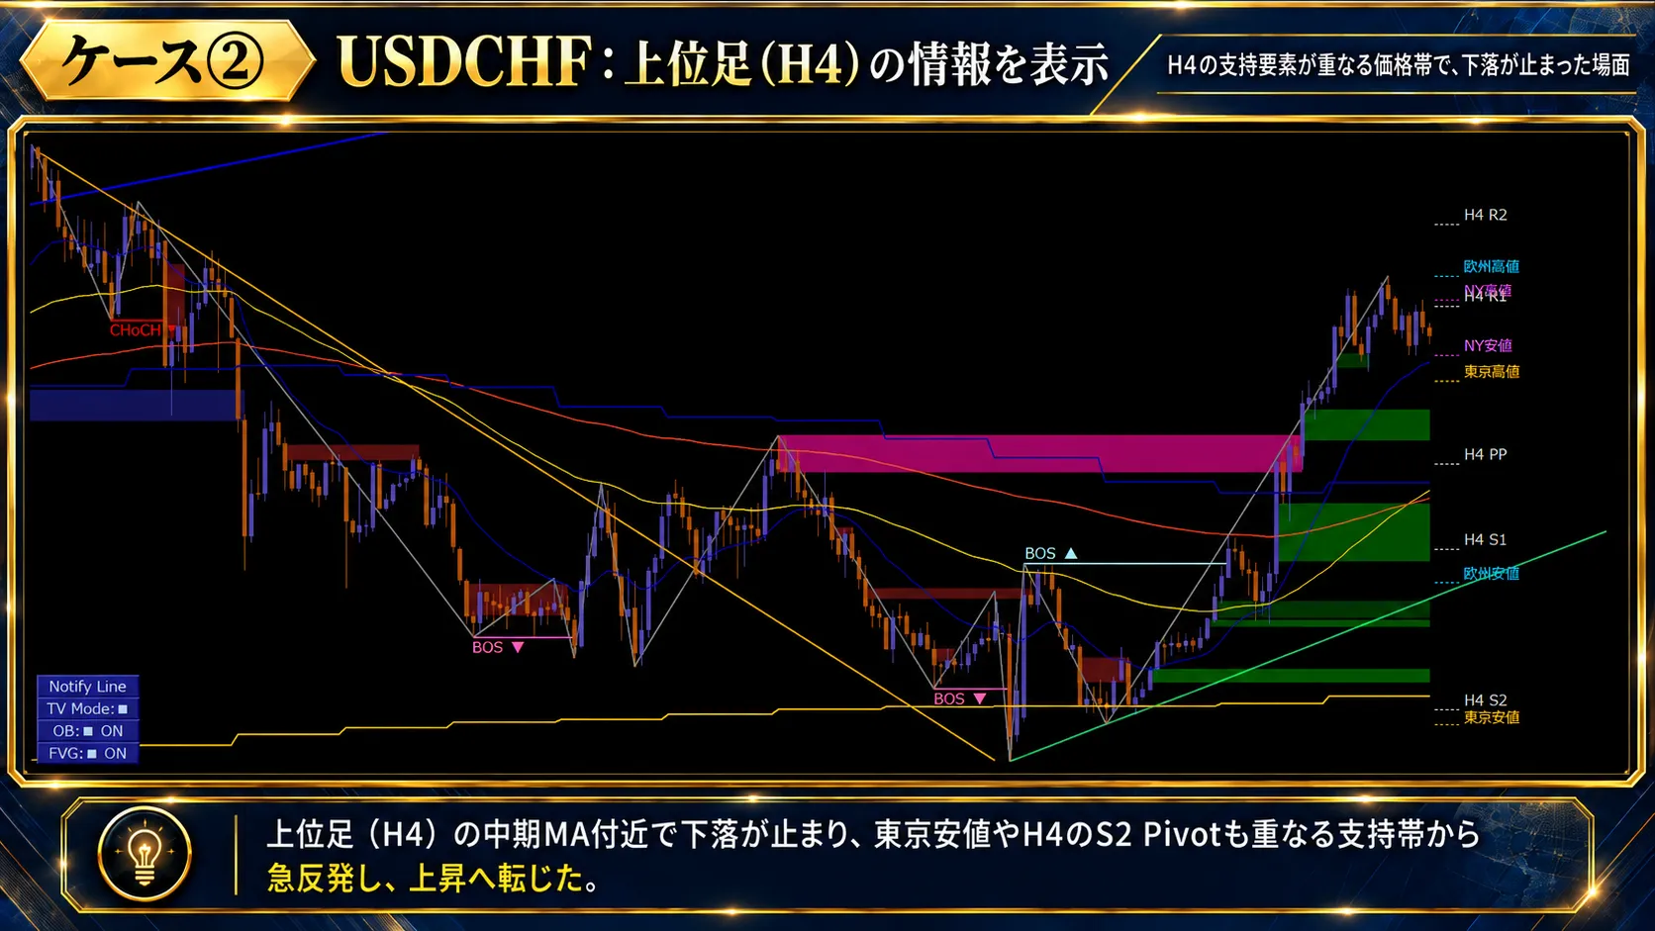The image size is (1655, 931).
Task: Click the cyan up triangle beside BOS
Action: [1071, 553]
